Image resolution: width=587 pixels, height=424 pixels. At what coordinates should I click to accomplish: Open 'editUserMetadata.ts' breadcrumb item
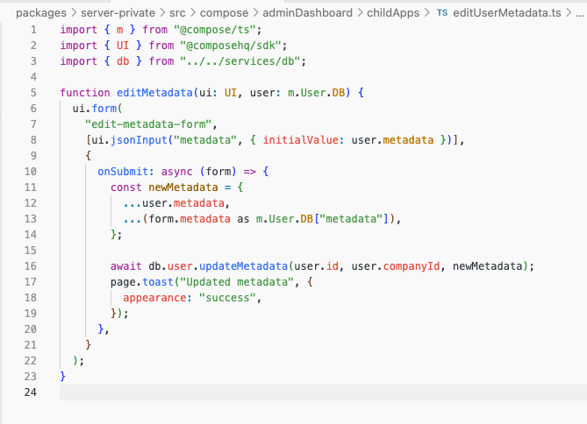[507, 13]
